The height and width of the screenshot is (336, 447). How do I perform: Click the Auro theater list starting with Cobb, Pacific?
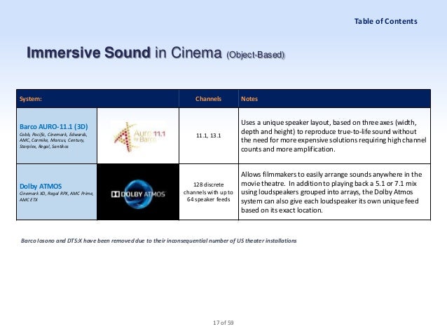(53, 140)
